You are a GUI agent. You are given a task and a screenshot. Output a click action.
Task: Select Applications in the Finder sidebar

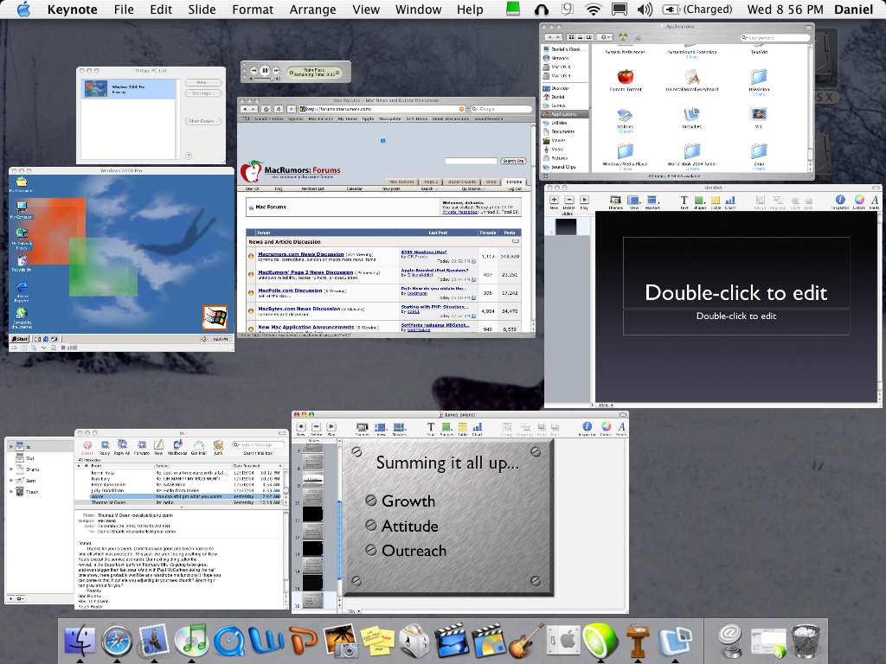click(x=564, y=114)
